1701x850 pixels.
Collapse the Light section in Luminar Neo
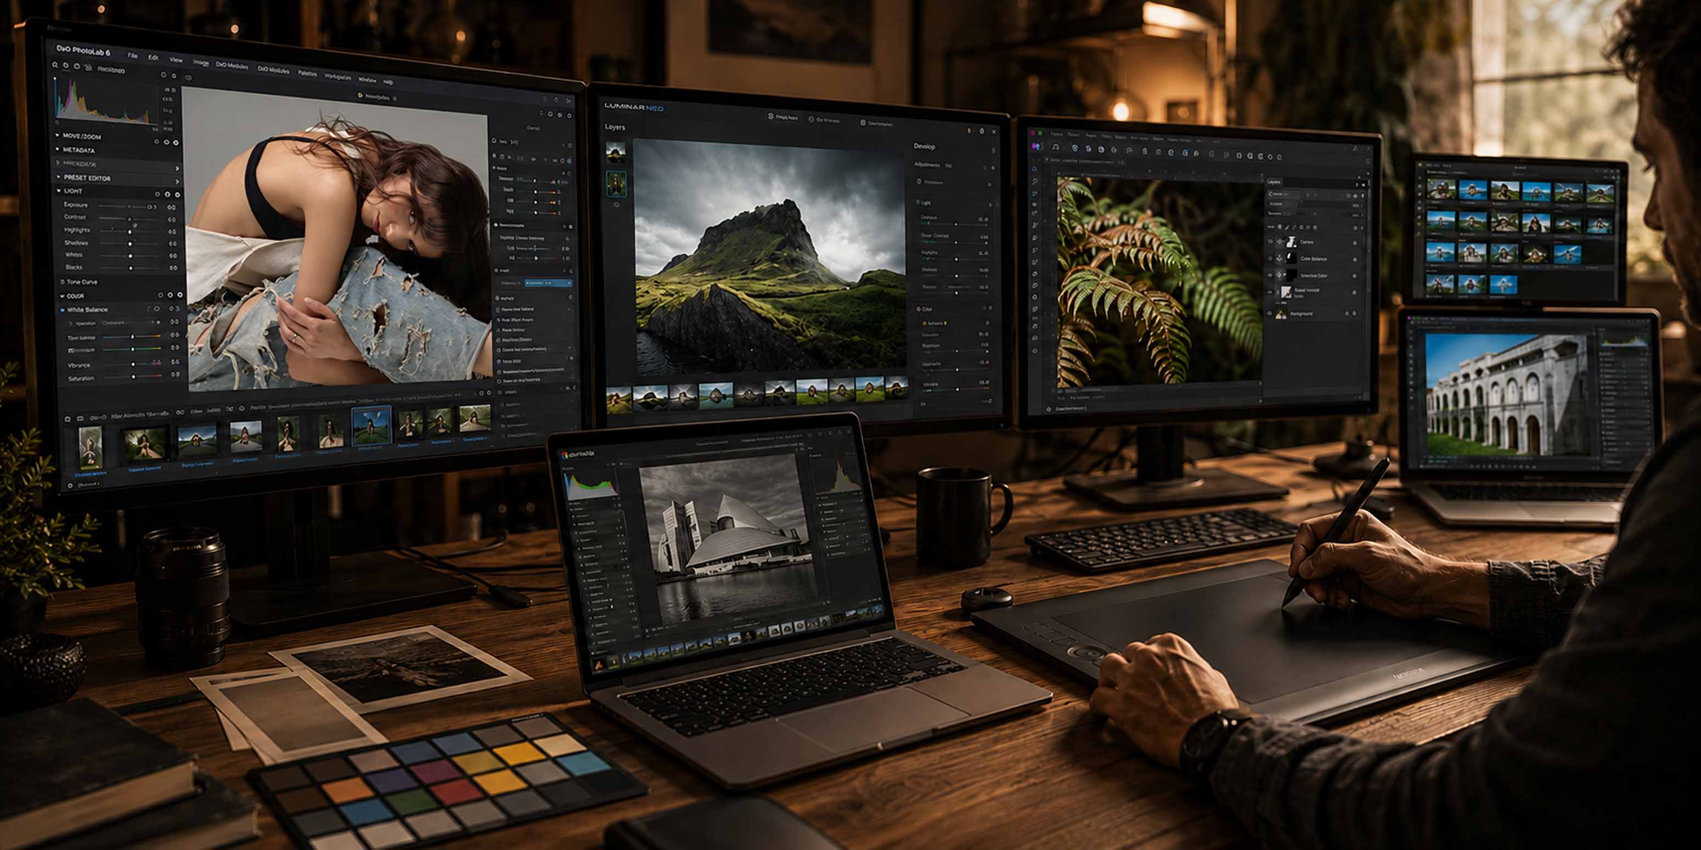pyautogui.click(x=989, y=205)
